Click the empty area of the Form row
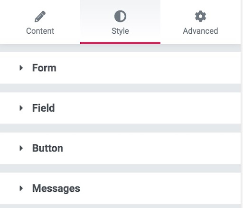The width and height of the screenshot is (243, 208). coord(149,68)
